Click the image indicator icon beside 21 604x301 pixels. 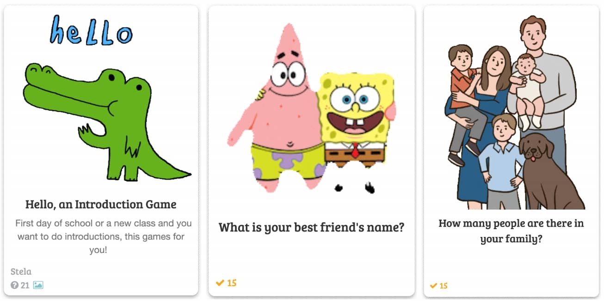38,285
